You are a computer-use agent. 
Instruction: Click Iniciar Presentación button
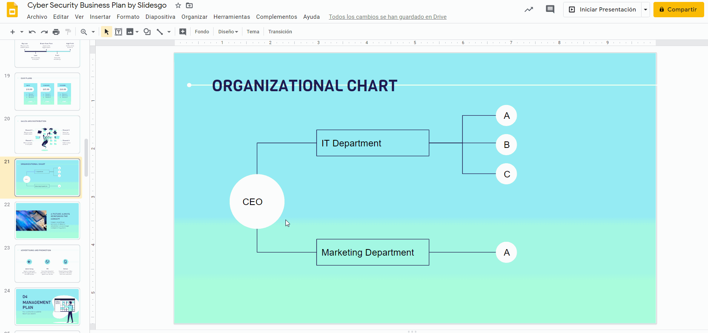(x=602, y=10)
